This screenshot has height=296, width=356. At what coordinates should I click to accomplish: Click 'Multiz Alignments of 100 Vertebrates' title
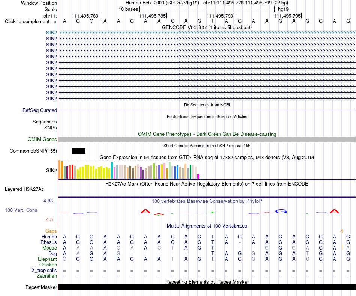click(207, 226)
